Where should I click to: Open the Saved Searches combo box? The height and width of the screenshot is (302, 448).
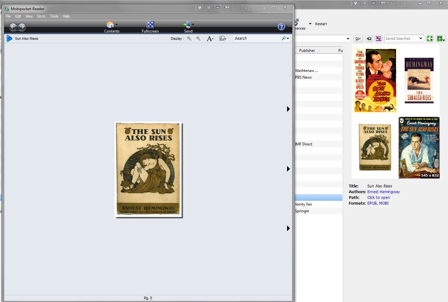point(404,39)
